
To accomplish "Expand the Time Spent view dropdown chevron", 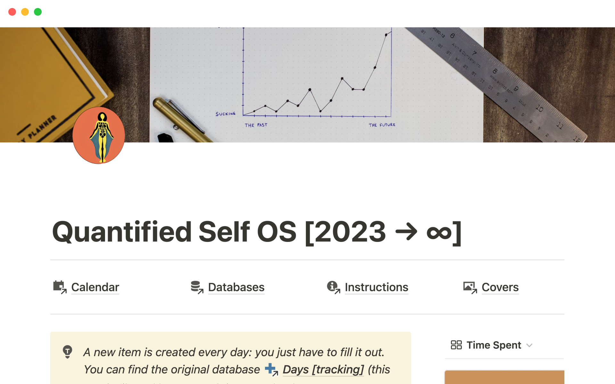I will pos(529,345).
